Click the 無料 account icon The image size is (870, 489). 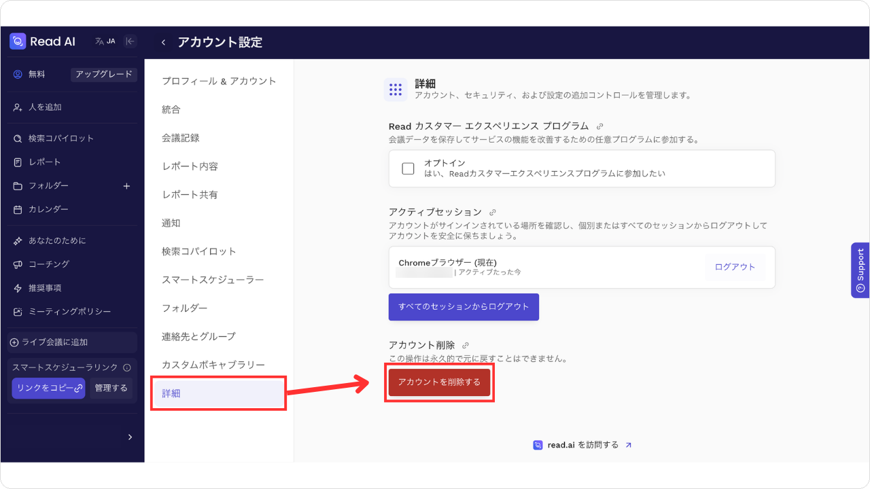tap(18, 75)
